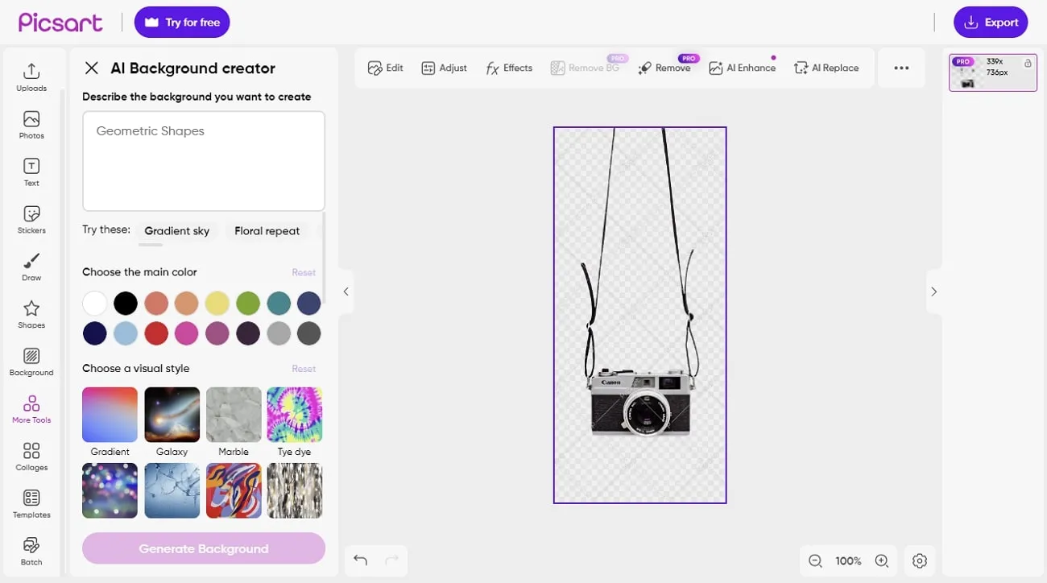Reset the chosen visual style
Screen dimensions: 1047x583
click(x=304, y=368)
